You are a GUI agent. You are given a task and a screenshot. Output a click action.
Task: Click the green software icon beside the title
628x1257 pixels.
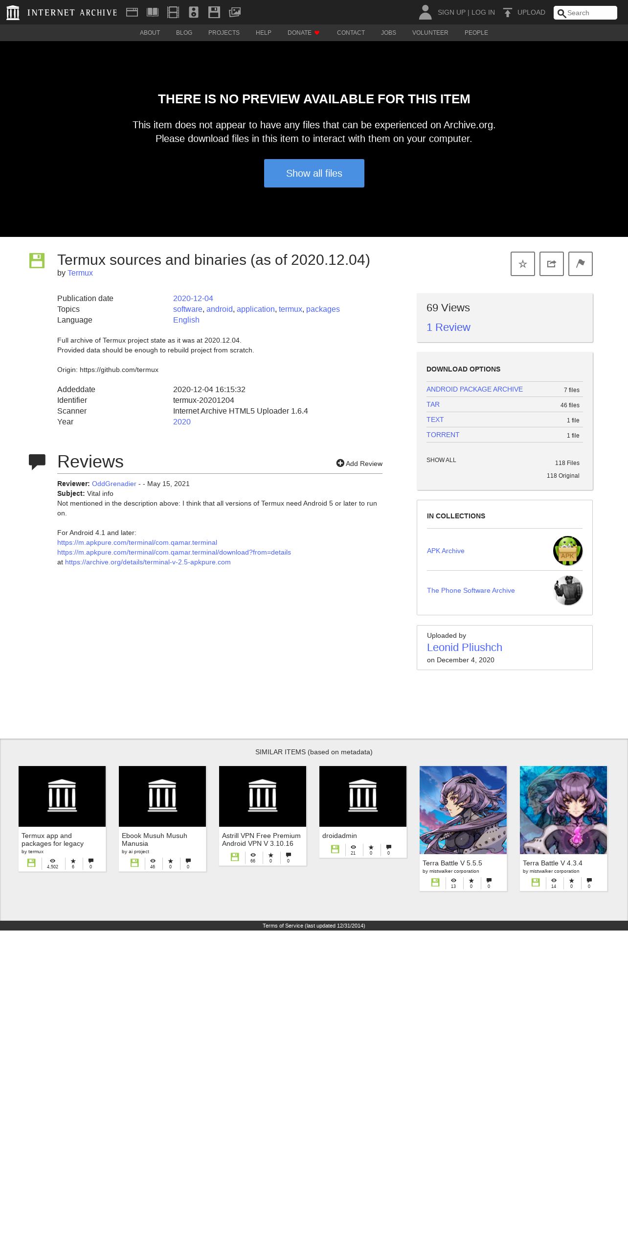(37, 260)
